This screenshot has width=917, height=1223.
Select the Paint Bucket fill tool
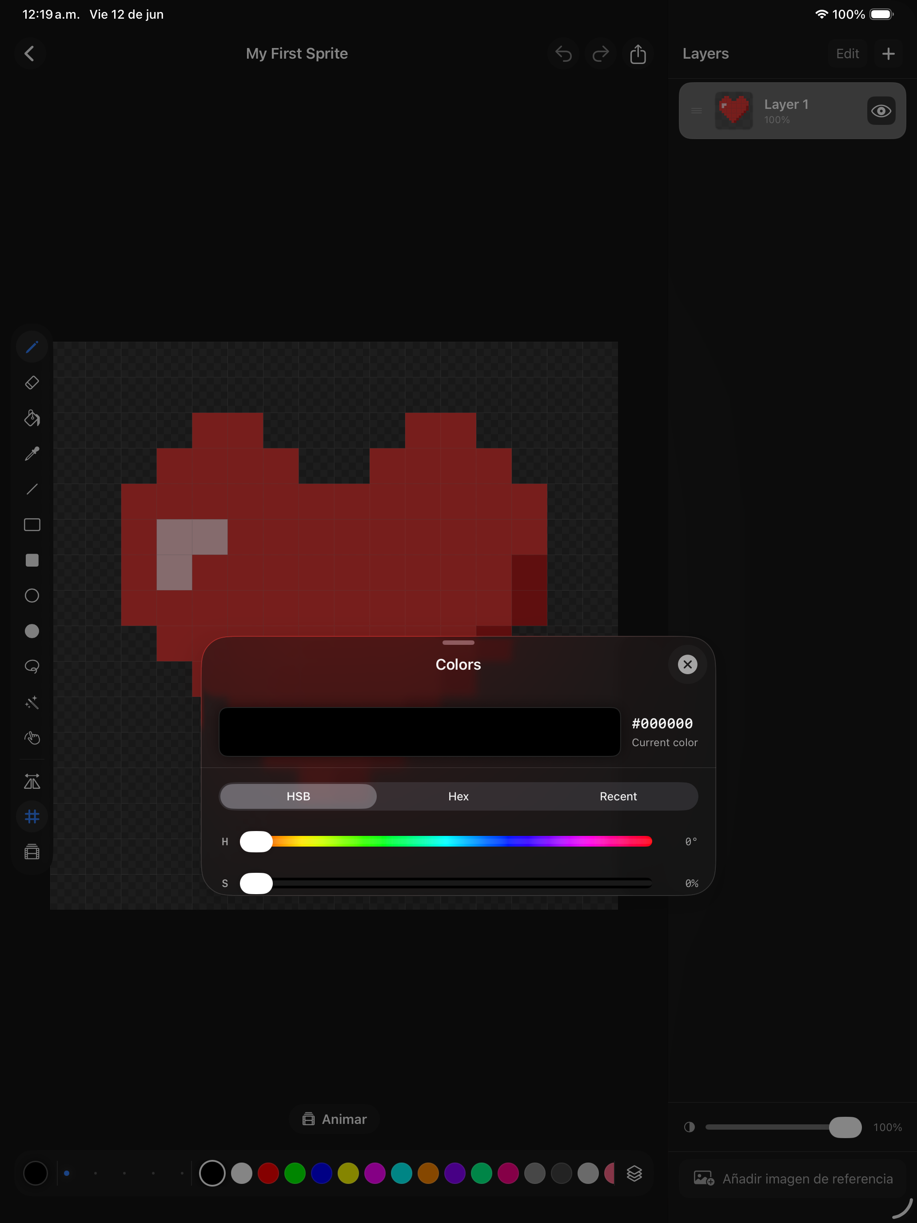[x=32, y=418]
